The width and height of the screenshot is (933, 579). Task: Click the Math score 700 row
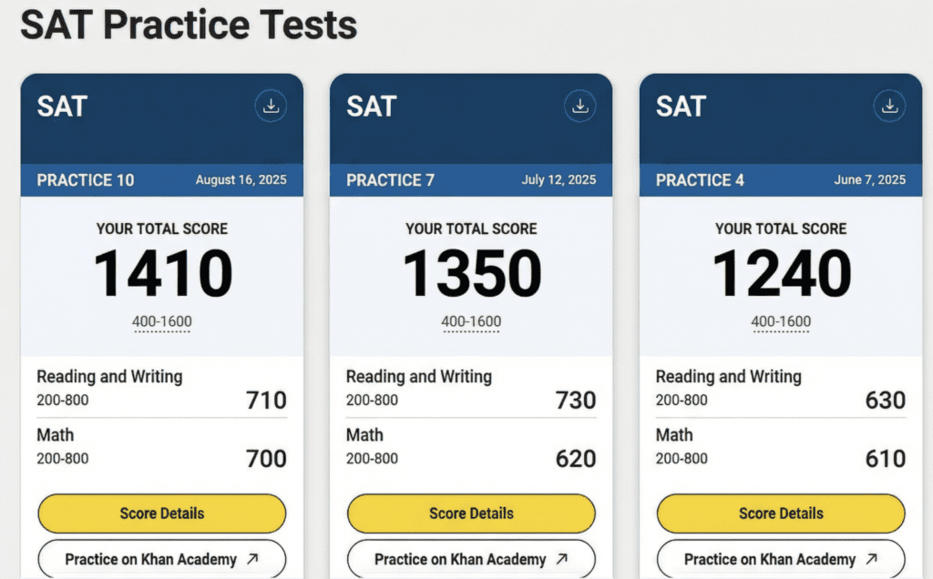point(162,447)
